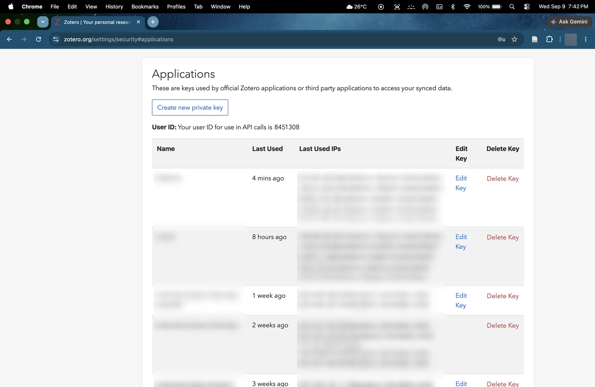Reload the current page

tap(38, 39)
